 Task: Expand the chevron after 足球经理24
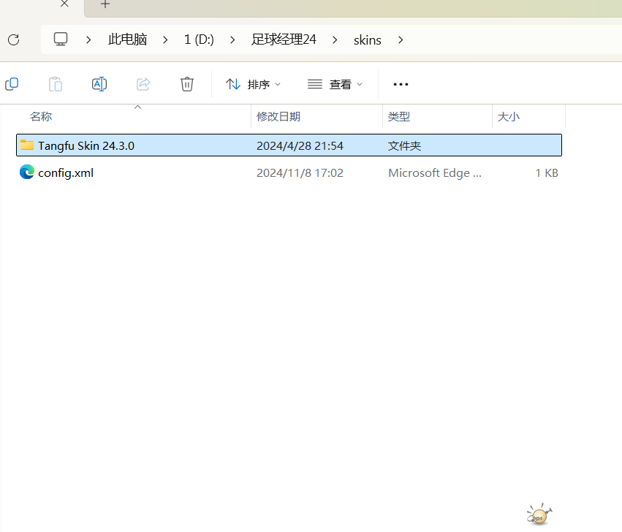[335, 39]
